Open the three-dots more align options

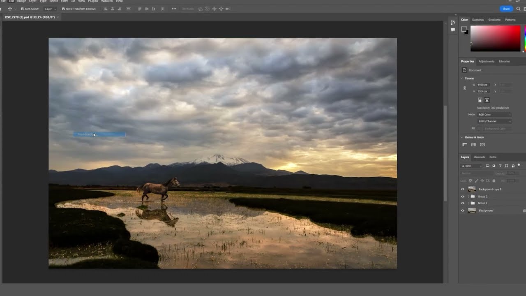(x=174, y=9)
